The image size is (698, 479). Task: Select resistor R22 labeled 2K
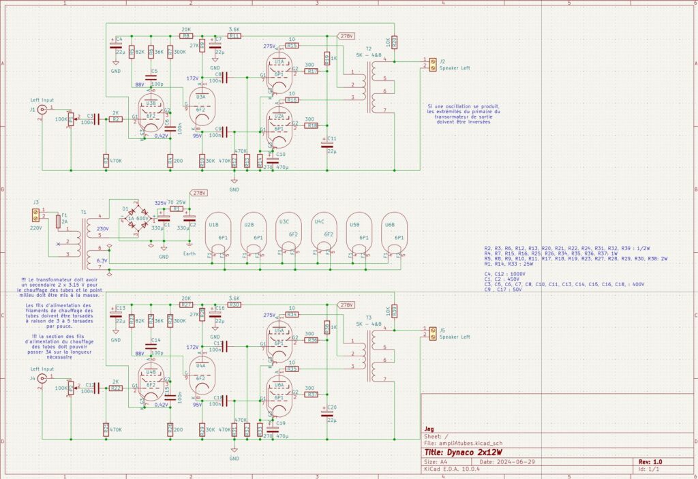[116, 388]
